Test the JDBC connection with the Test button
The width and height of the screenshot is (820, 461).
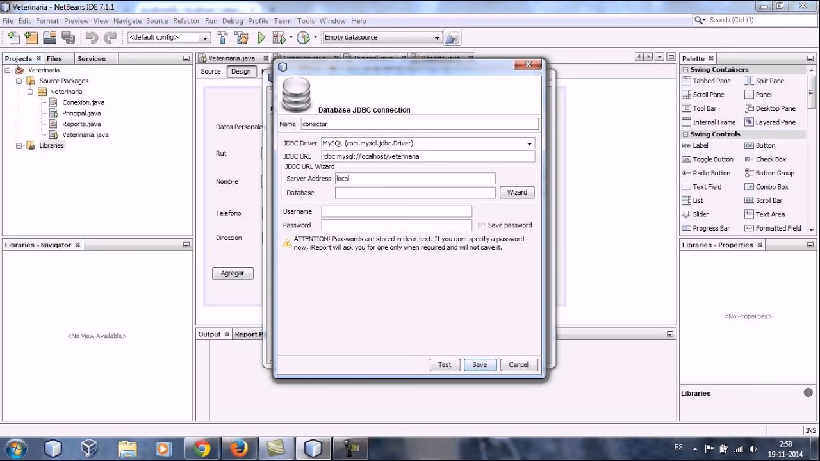tap(444, 364)
